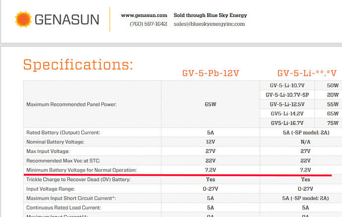Select "Maximum Input Short Circuit Current*:" label

coord(71,198)
